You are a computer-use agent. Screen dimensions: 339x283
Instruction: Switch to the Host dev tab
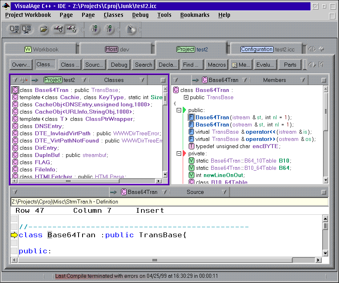coord(117,49)
